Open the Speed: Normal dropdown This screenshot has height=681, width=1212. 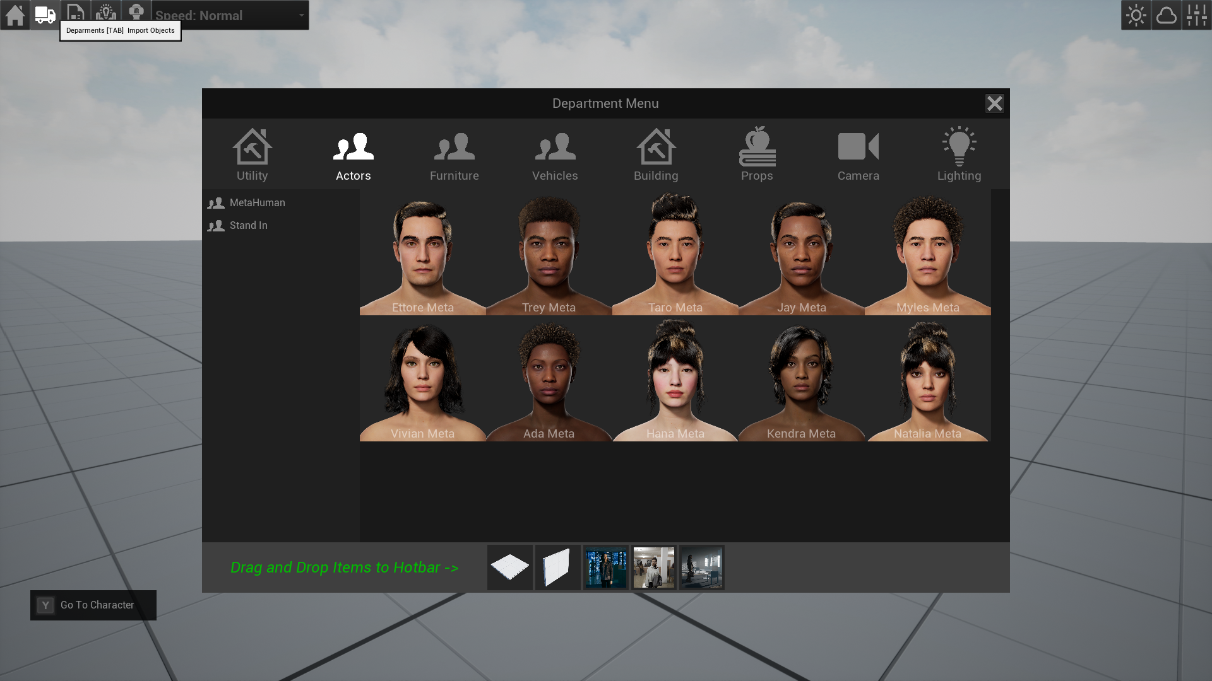pyautogui.click(x=230, y=15)
